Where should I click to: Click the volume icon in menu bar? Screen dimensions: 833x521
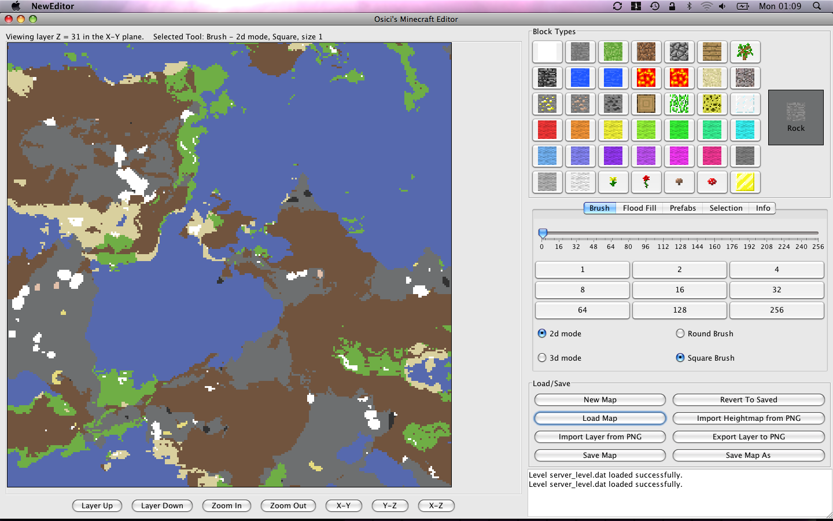(x=722, y=6)
